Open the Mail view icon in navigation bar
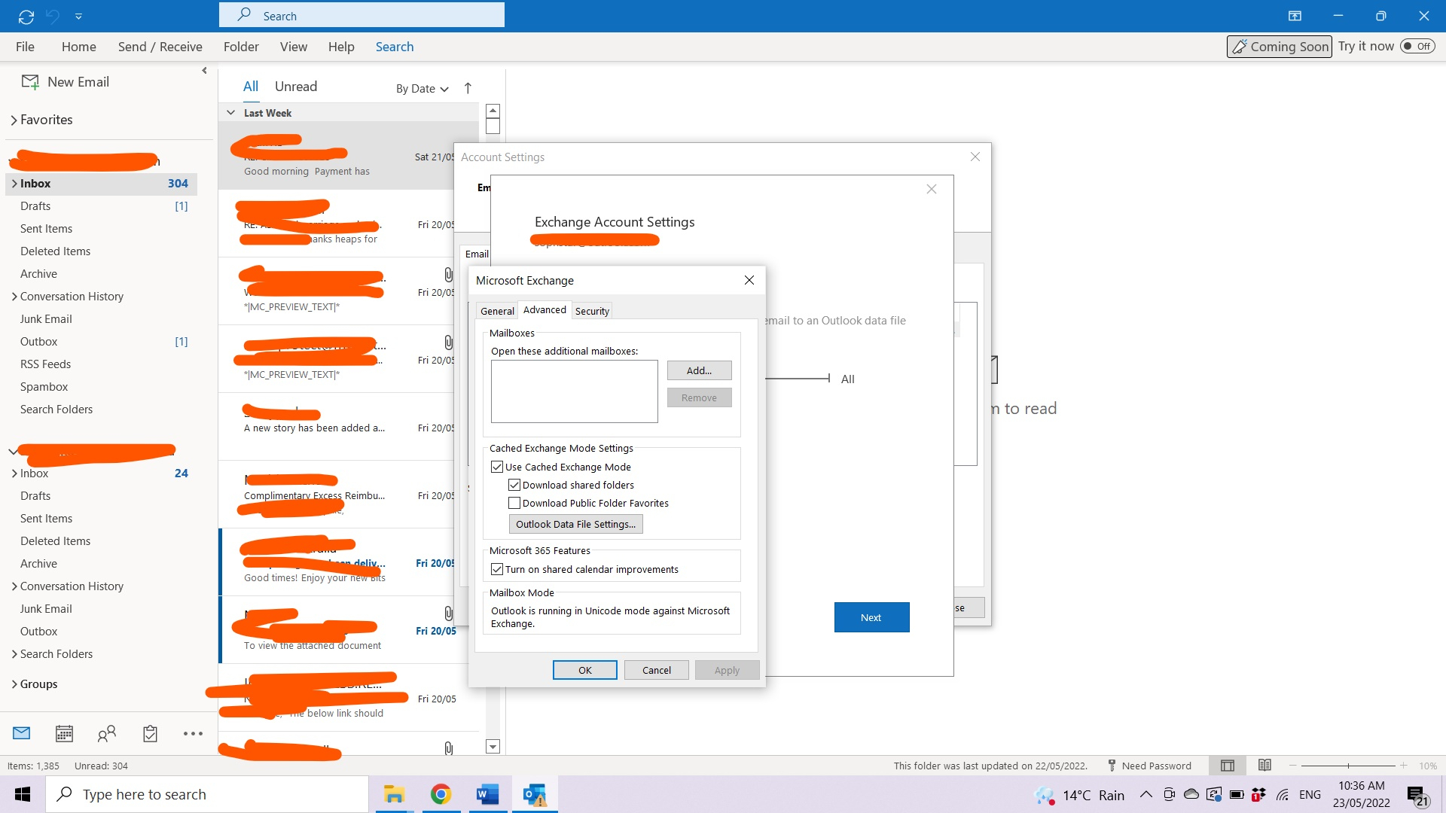 pos(22,733)
